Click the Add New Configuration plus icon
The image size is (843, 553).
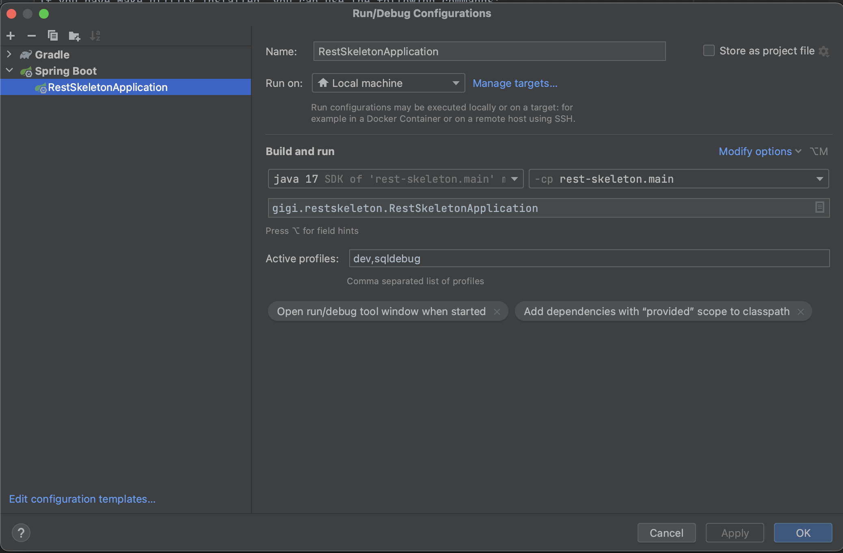pyautogui.click(x=11, y=36)
